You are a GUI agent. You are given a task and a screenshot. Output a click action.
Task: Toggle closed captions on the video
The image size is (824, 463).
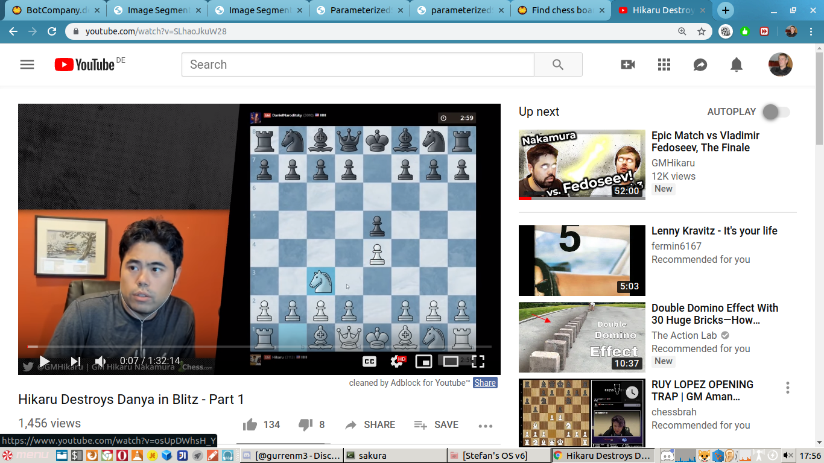pos(369,362)
